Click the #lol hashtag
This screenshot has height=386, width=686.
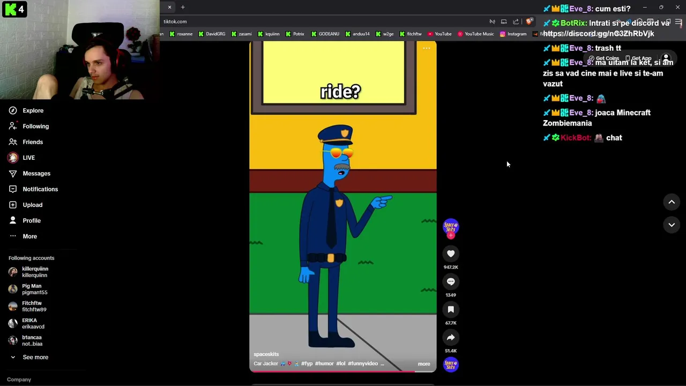click(341, 363)
